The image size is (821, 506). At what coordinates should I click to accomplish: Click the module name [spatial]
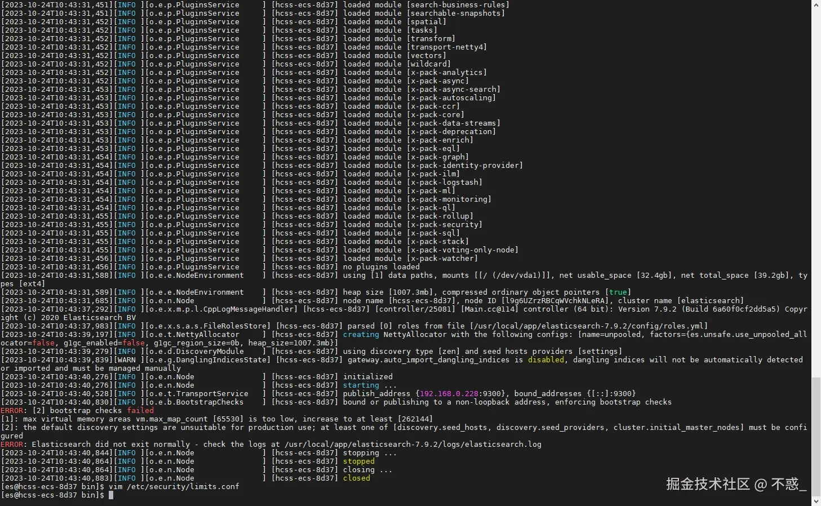tap(426, 22)
